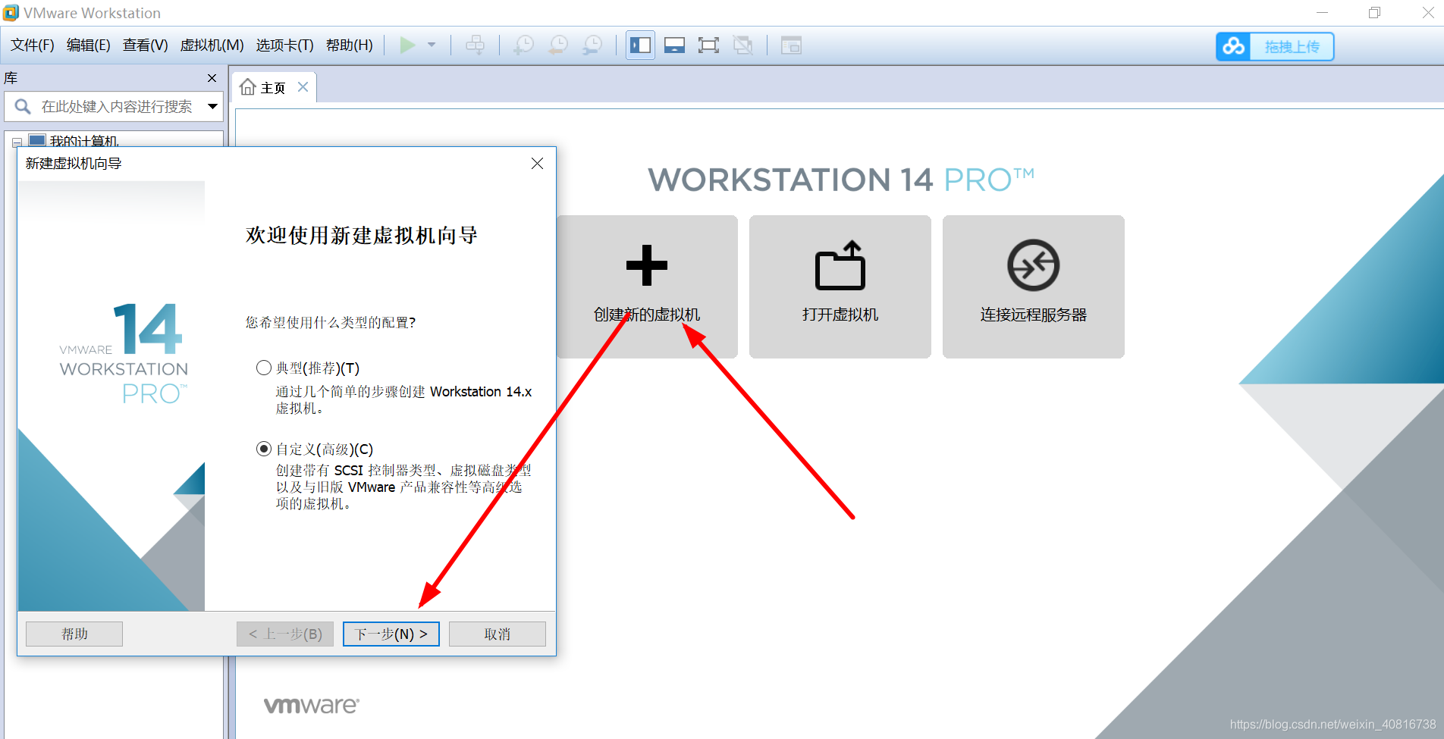This screenshot has width=1444, height=739.
Task: Open the snapshot manager wrench icon
Action: pos(592,45)
